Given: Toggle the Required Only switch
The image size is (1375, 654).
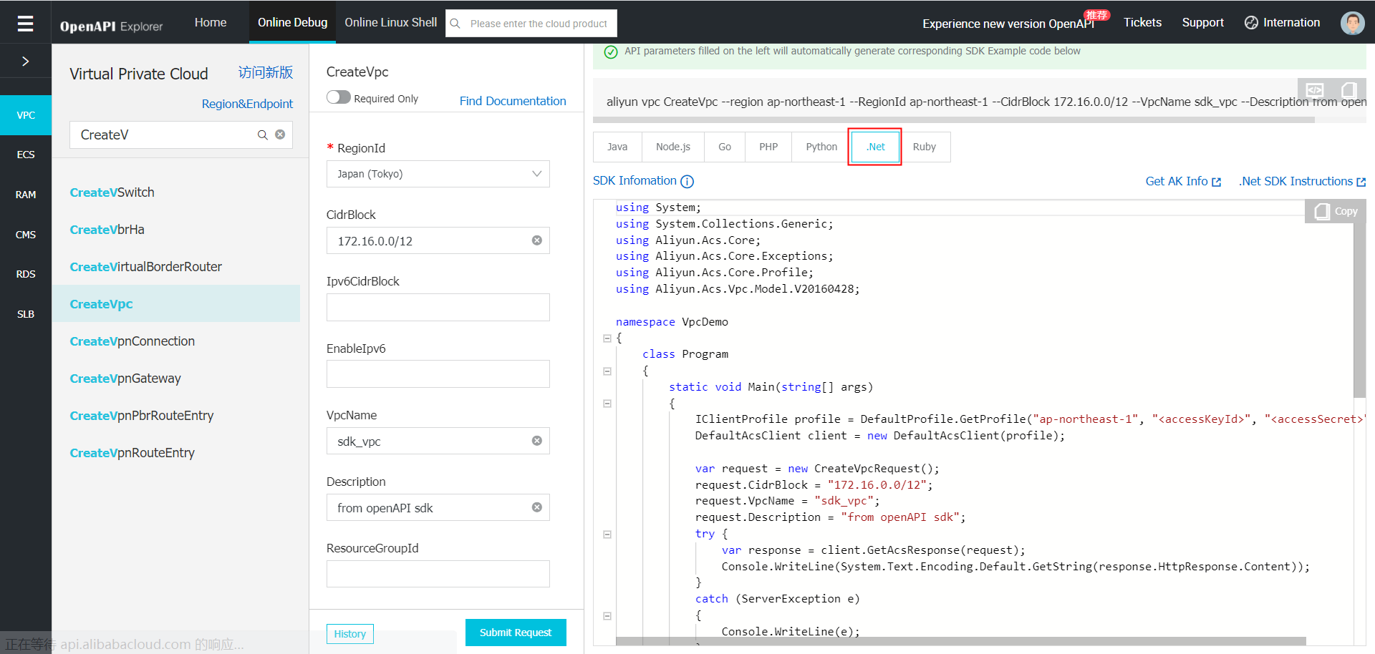Looking at the screenshot, I should tap(339, 97).
